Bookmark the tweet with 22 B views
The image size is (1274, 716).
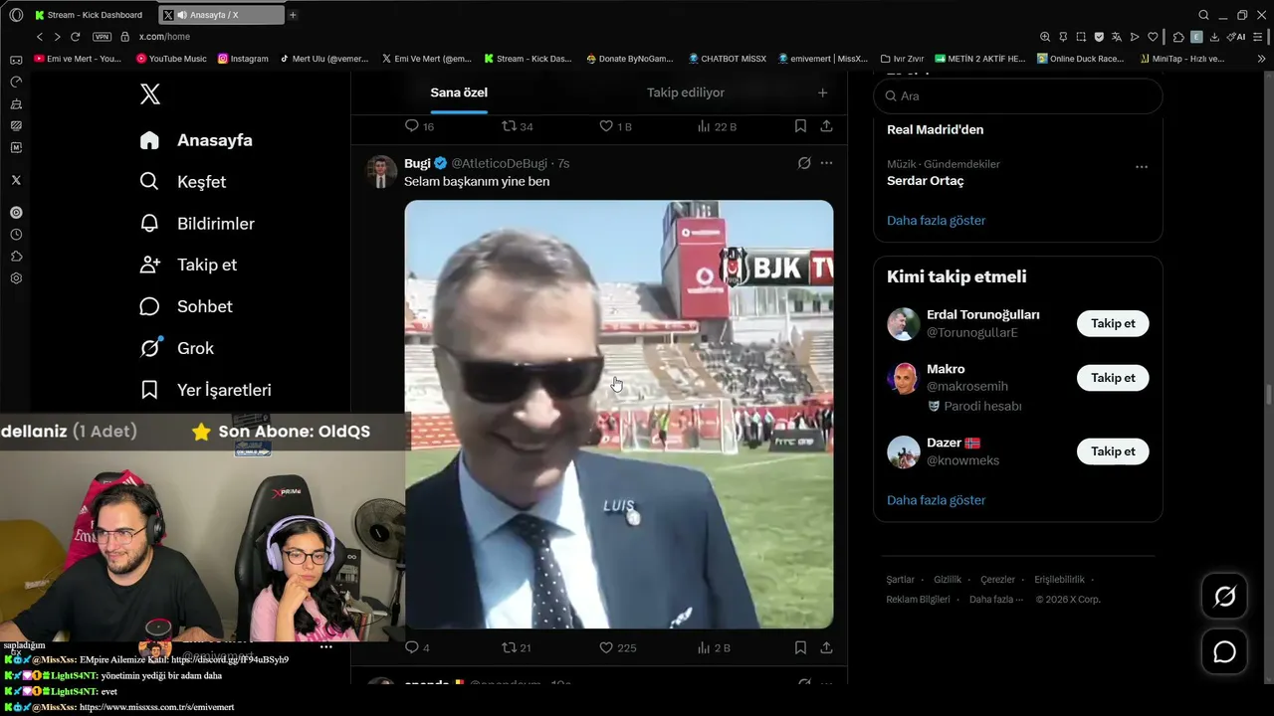pos(800,126)
